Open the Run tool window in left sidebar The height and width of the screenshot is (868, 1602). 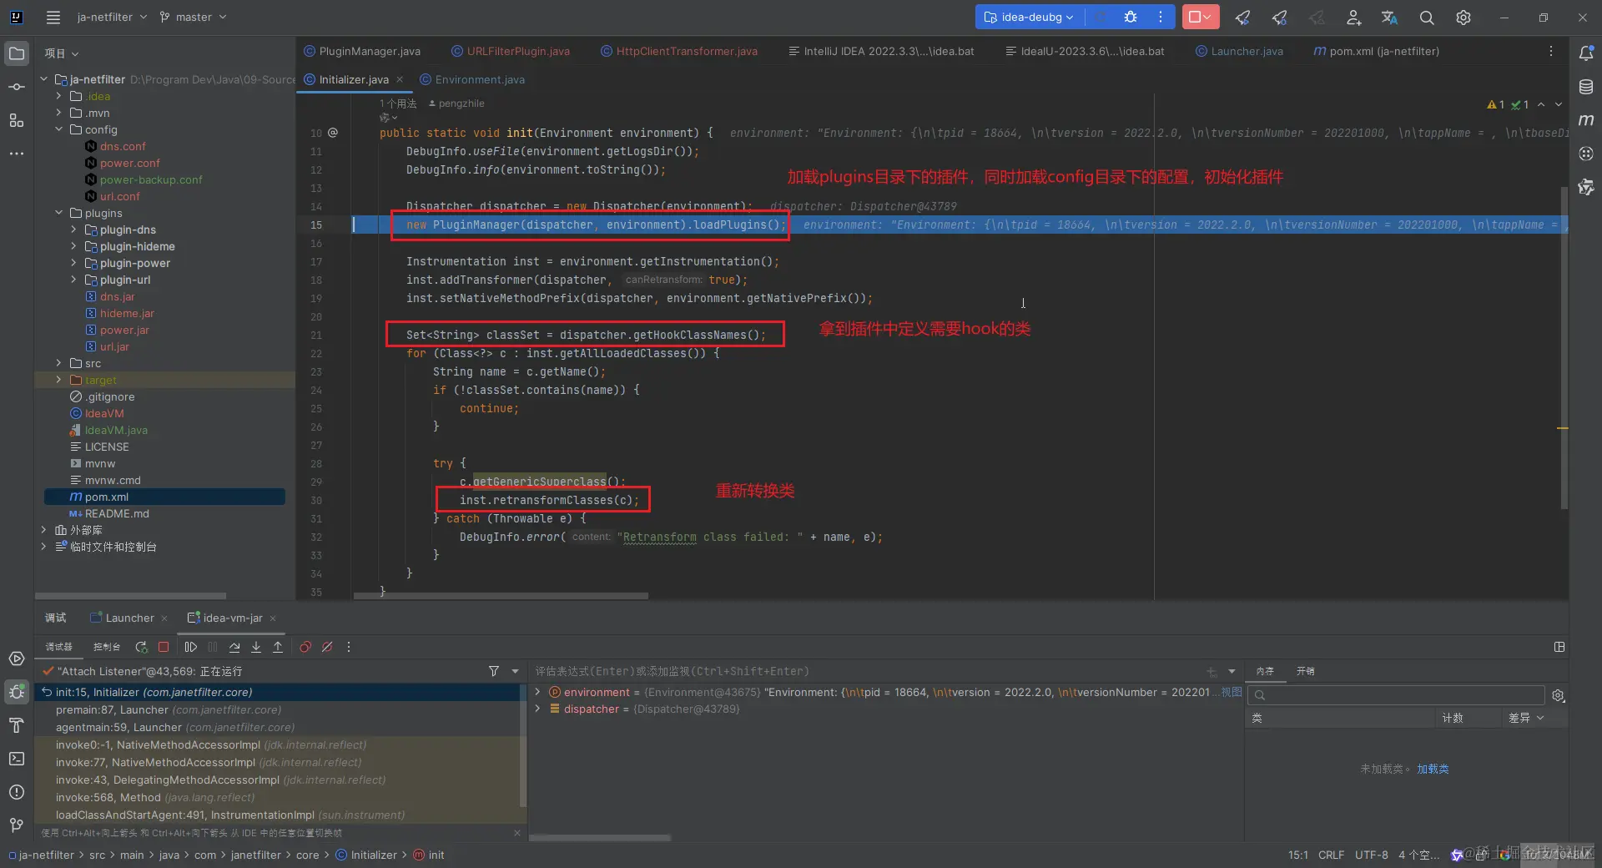point(17,659)
